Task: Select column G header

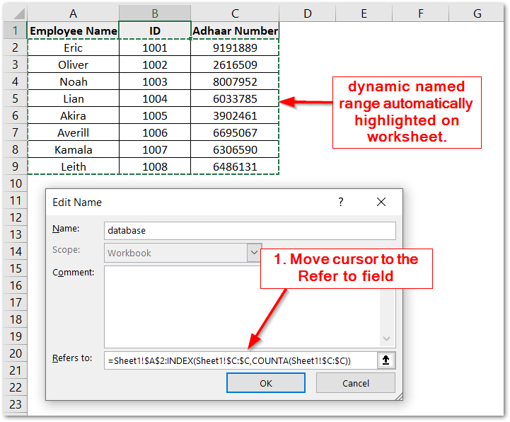Action: coord(477,13)
